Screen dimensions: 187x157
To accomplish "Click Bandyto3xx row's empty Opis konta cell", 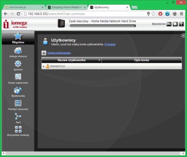I will (x=142, y=66).
